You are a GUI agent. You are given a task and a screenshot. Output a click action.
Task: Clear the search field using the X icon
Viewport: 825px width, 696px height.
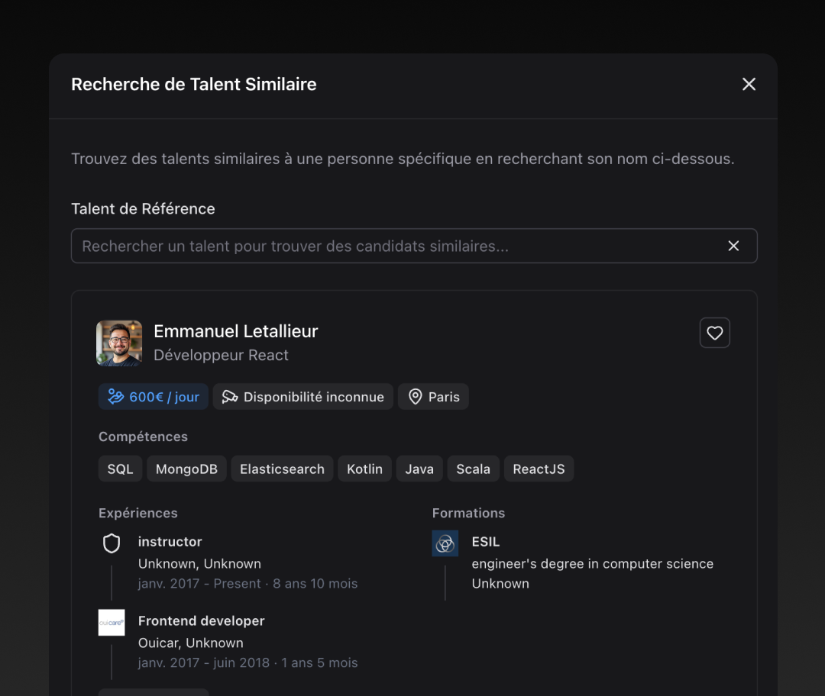pos(733,246)
